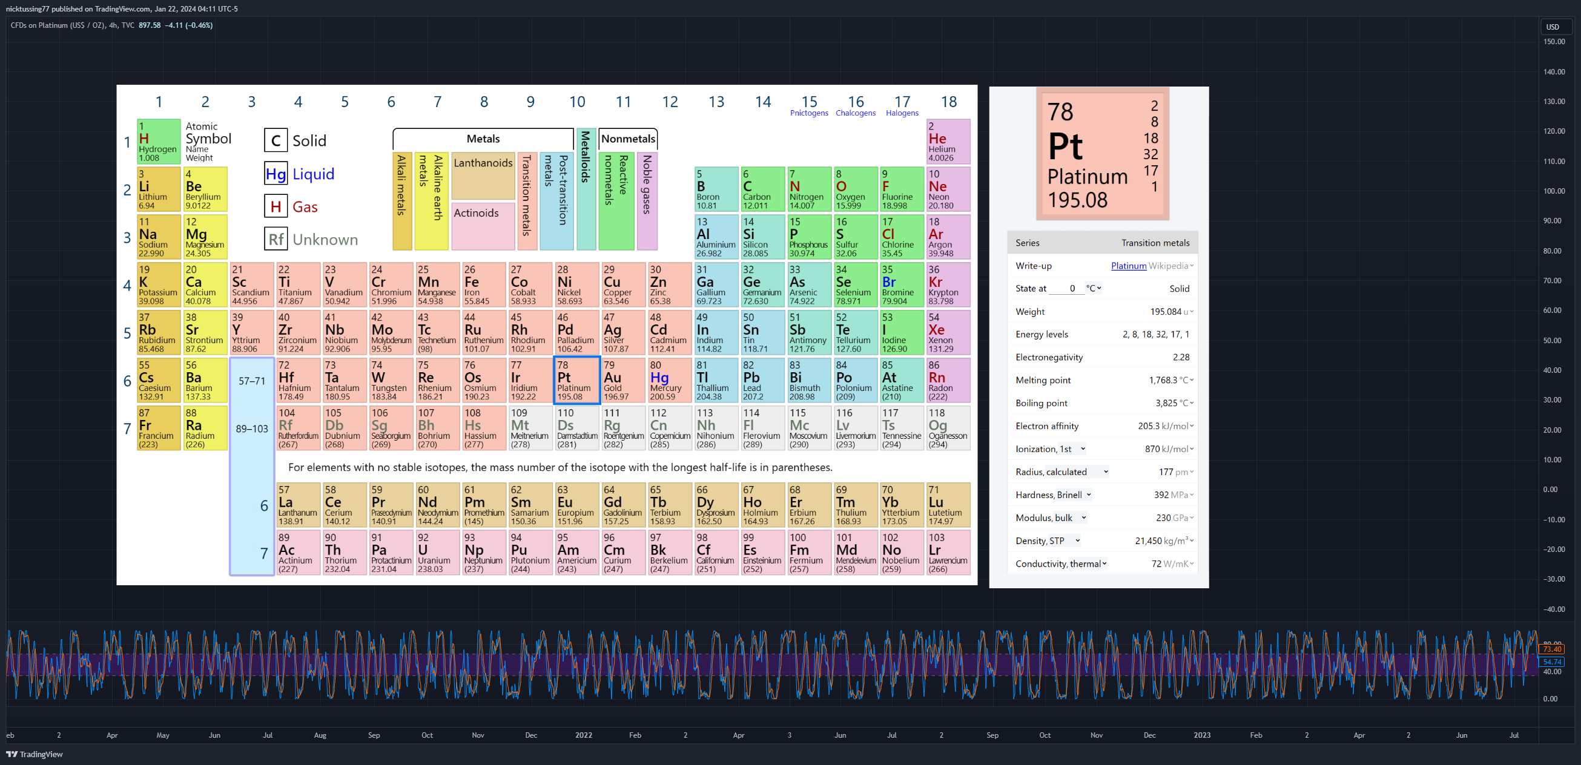Viewport: 1581px width, 765px height.
Task: Select the Oxygen element cell
Action: click(856, 189)
